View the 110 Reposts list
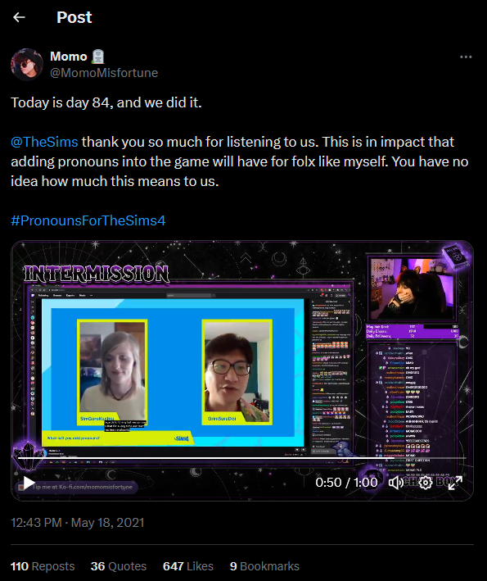The image size is (487, 581). pyautogui.click(x=43, y=566)
